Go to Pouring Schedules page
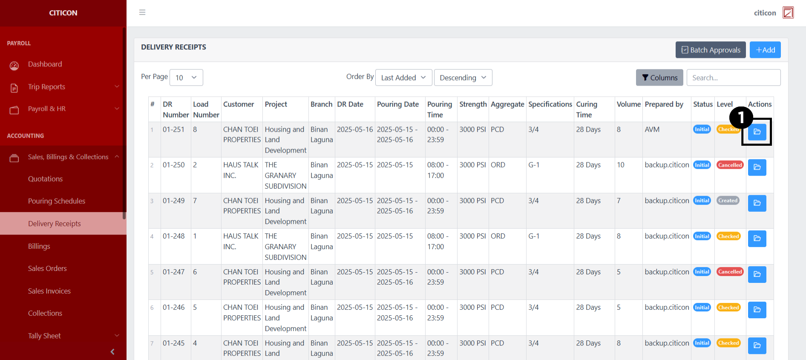This screenshot has height=360, width=806. click(x=57, y=201)
